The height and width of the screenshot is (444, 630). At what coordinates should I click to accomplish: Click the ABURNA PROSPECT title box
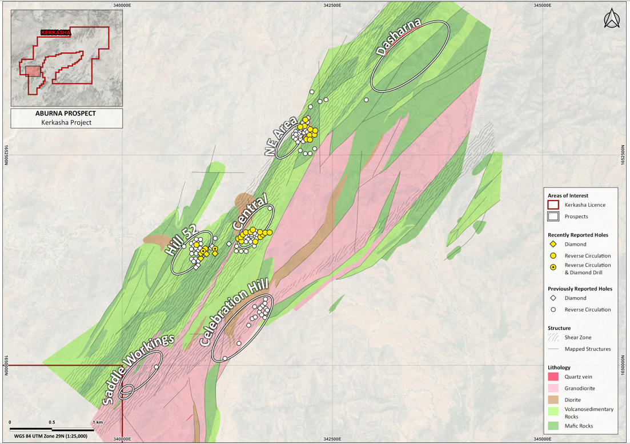click(67, 118)
